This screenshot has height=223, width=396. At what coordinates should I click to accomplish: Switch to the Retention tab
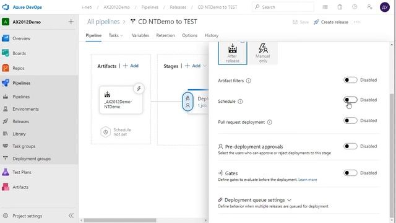point(165,35)
